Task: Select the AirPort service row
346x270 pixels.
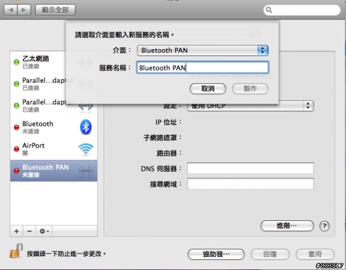Action: tap(54, 149)
